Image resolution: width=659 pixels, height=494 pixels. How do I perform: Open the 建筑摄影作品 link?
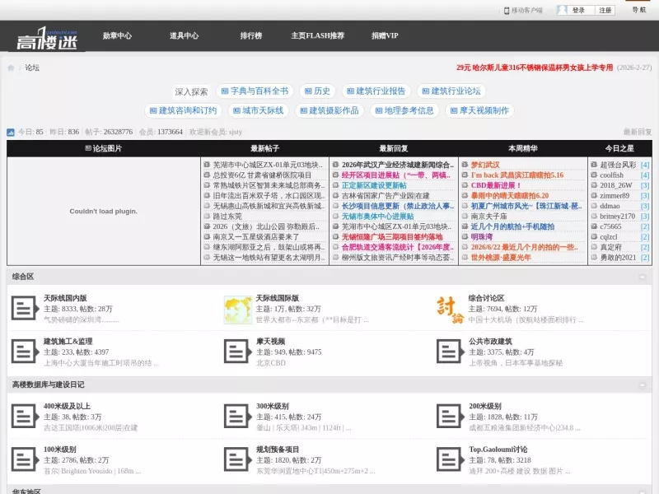click(329, 110)
